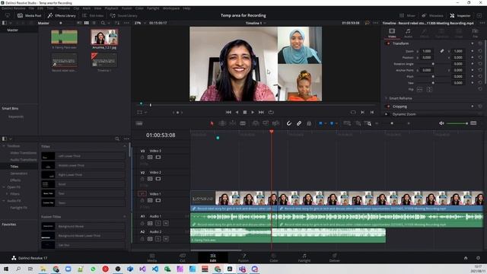Switch to the Deliver page
Screen dimensions: 487x274
click(x=335, y=257)
